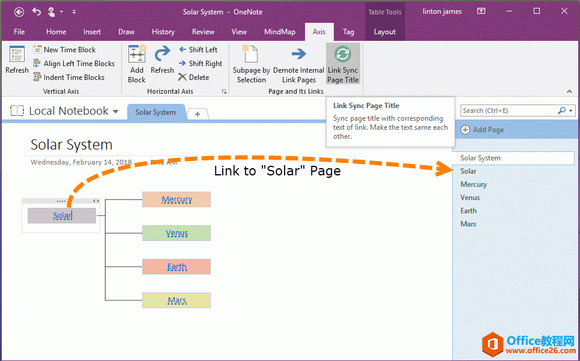
Task: Select Subpage by Selection
Action: (250, 62)
